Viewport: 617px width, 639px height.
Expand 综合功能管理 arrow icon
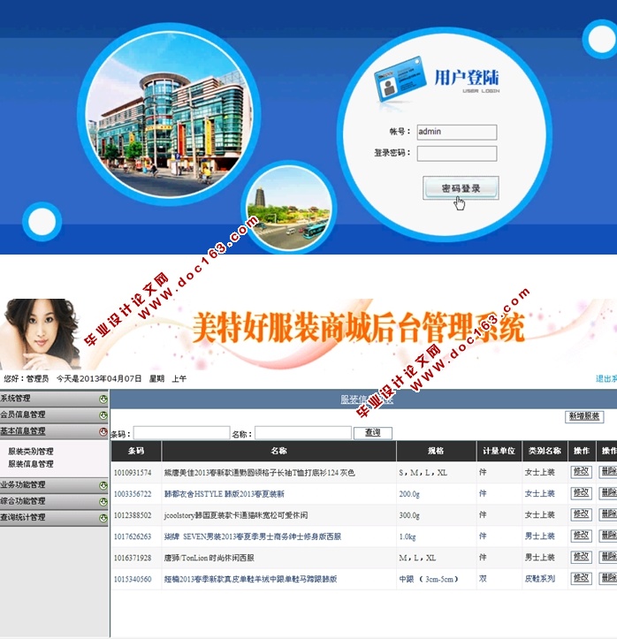coord(103,502)
